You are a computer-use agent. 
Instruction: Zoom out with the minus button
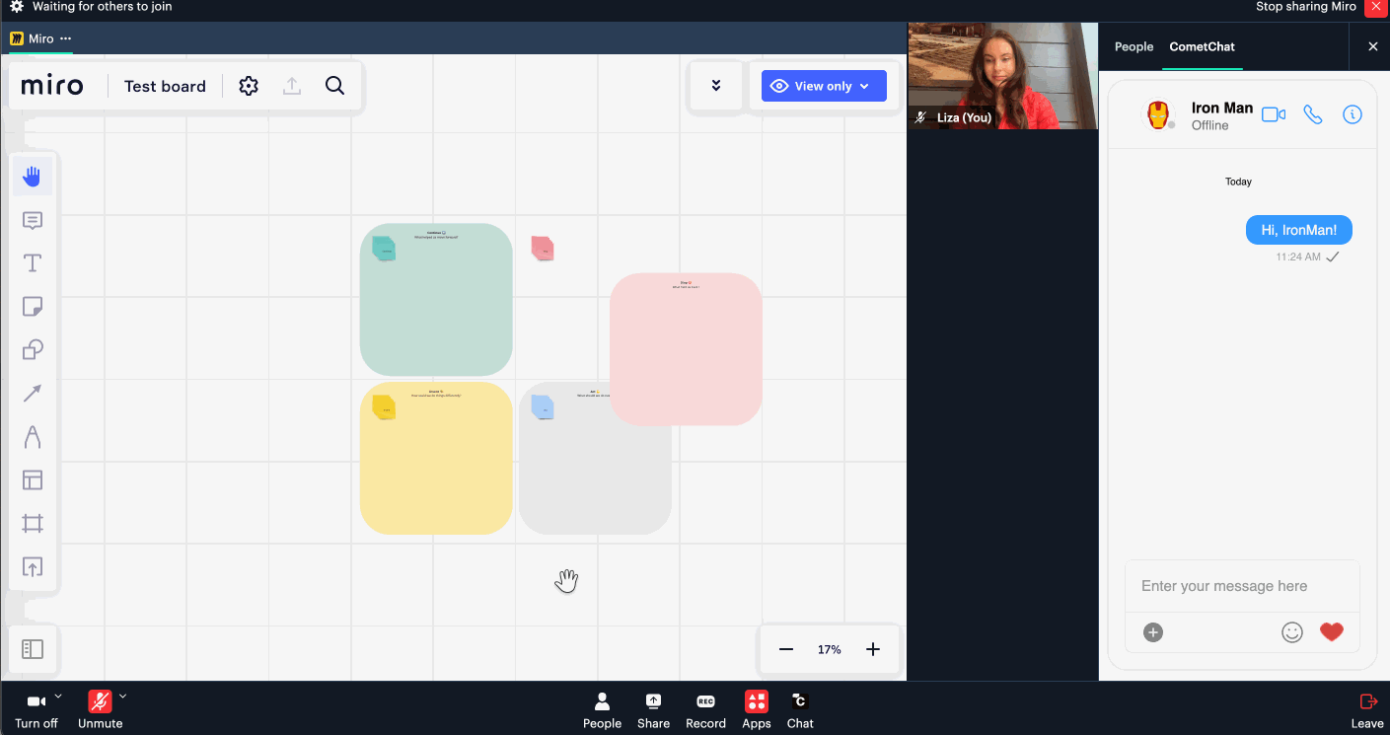pyautogui.click(x=786, y=649)
